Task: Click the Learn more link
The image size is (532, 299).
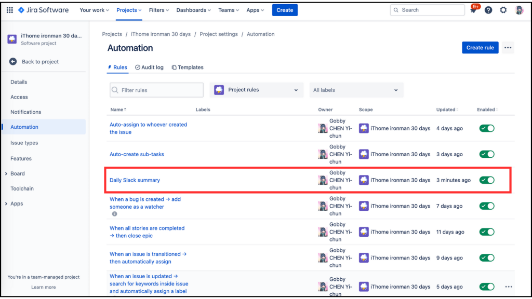Action: click(44, 287)
